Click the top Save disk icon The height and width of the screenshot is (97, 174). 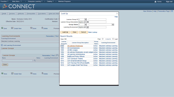[x=2, y=28]
